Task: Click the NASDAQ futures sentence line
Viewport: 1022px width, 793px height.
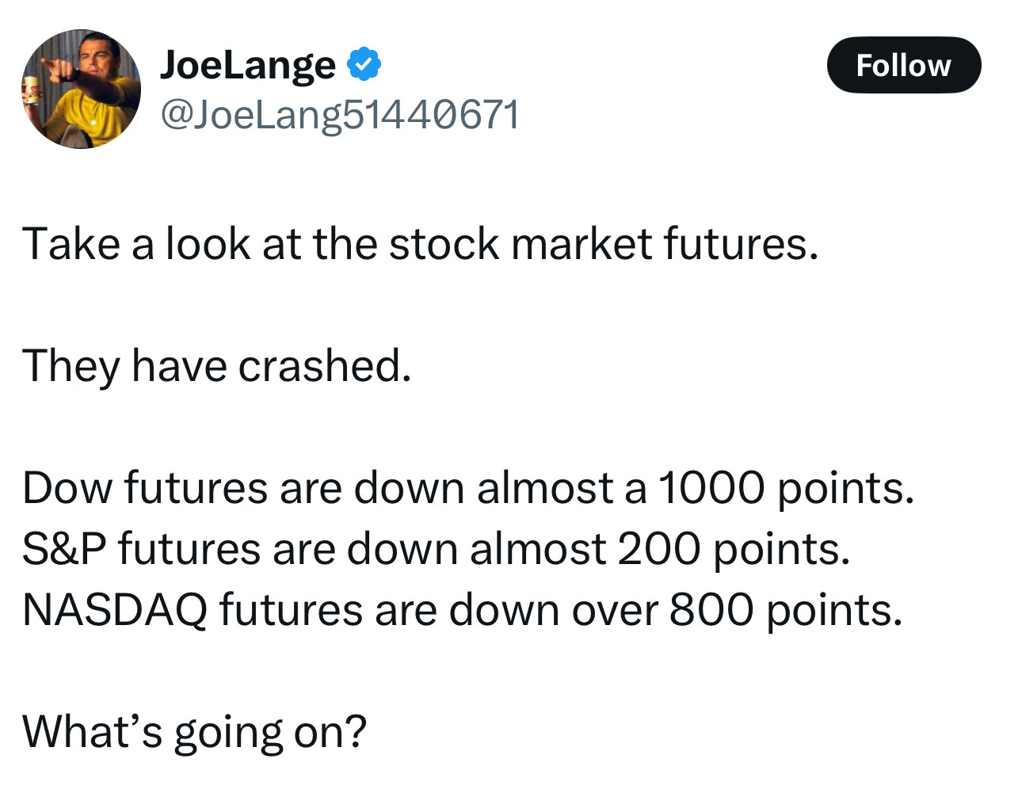Action: tap(462, 610)
